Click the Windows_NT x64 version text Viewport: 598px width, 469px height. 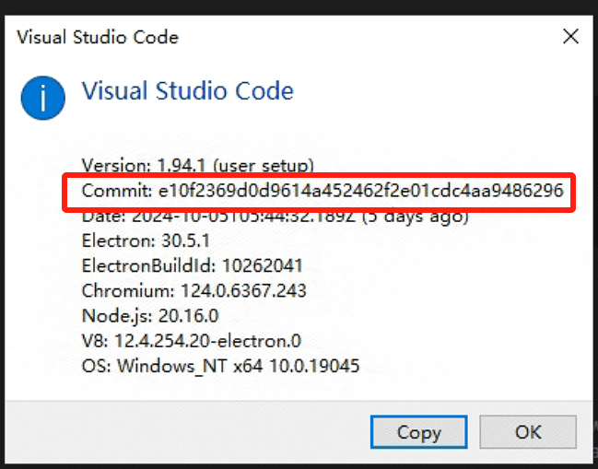point(237,366)
